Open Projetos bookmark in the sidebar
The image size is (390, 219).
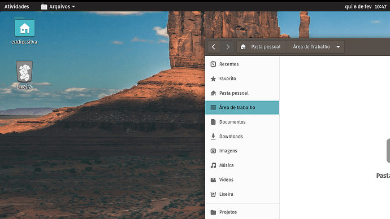[x=242, y=212]
